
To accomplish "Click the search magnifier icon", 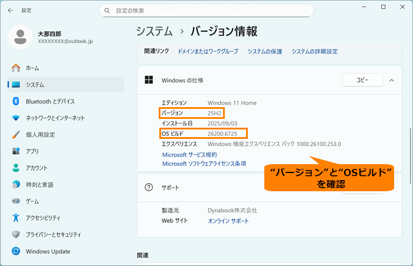I will coord(107,11).
